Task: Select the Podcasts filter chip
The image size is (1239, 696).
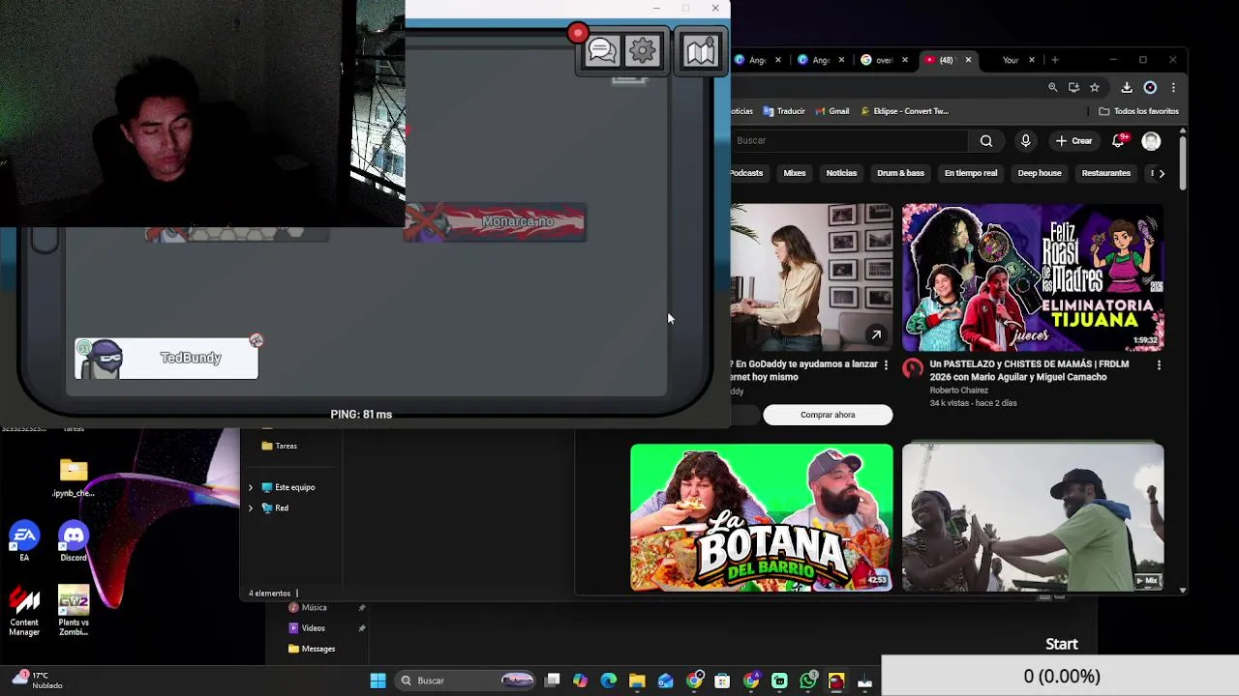Action: (746, 173)
